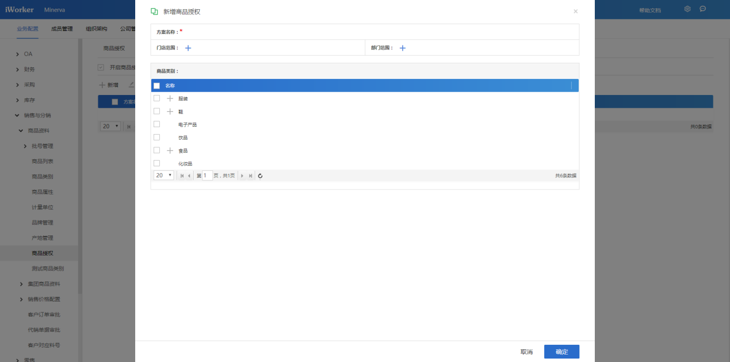Click the refresh icon in dialog pagination
Screen dimensions: 730x362
coord(260,176)
